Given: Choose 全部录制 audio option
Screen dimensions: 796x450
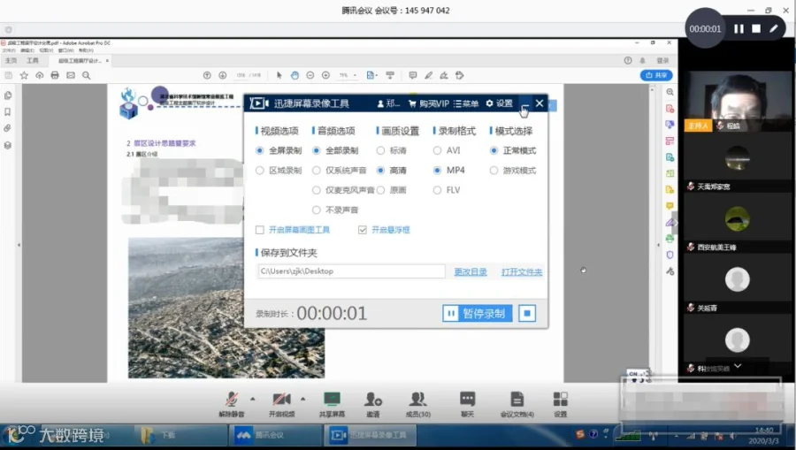Looking at the screenshot, I should point(335,150).
